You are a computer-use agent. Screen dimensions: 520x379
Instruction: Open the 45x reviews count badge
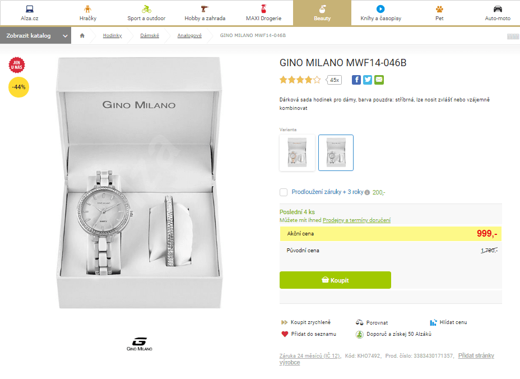pyautogui.click(x=335, y=80)
